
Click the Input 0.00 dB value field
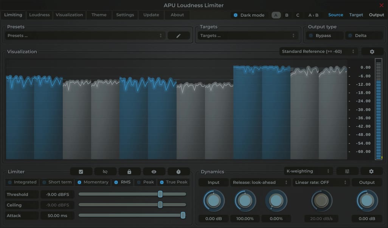click(x=214, y=219)
